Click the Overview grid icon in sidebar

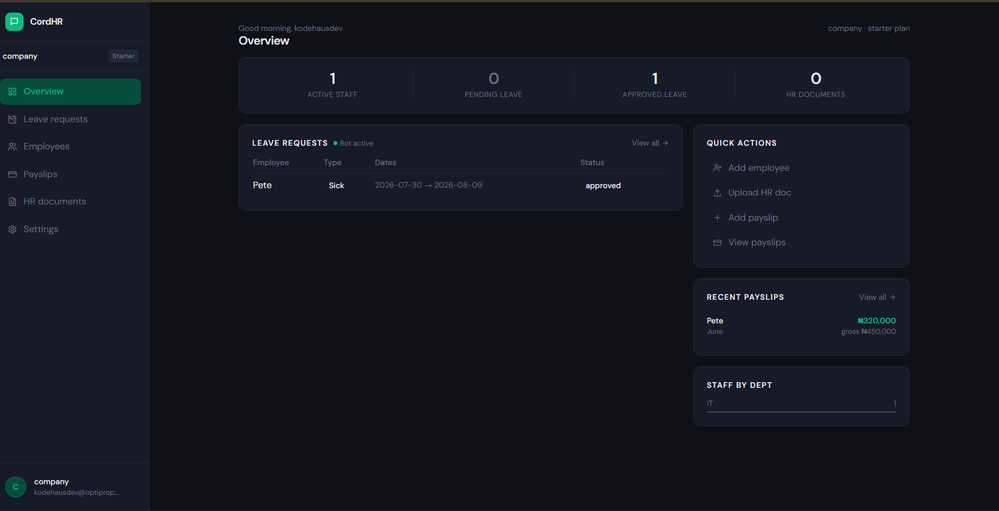coord(13,92)
